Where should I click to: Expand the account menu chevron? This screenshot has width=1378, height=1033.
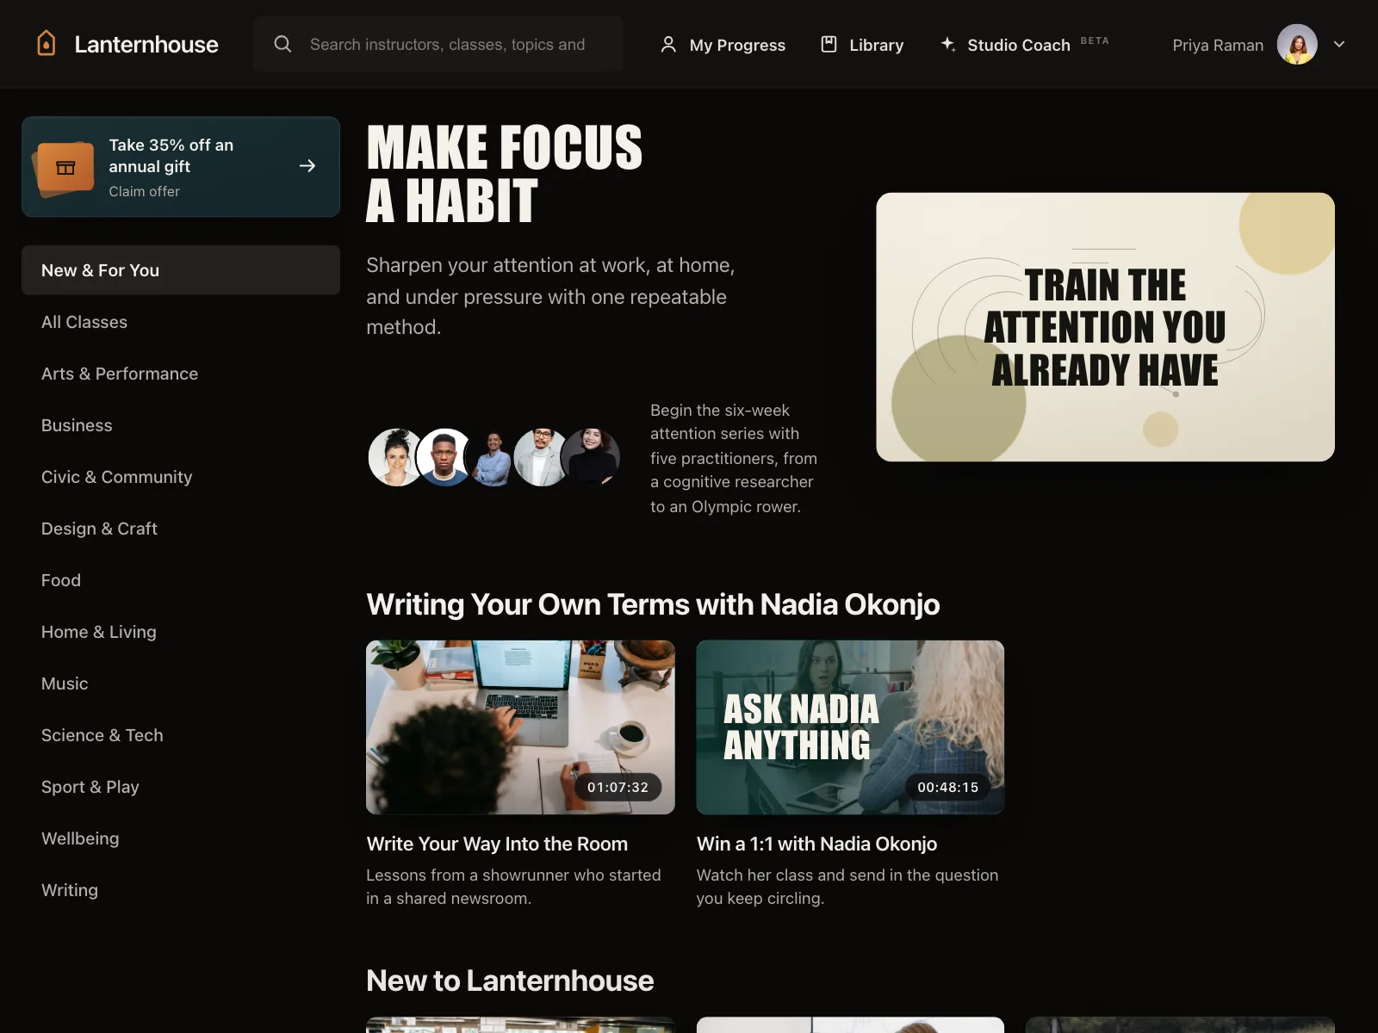1339,44
